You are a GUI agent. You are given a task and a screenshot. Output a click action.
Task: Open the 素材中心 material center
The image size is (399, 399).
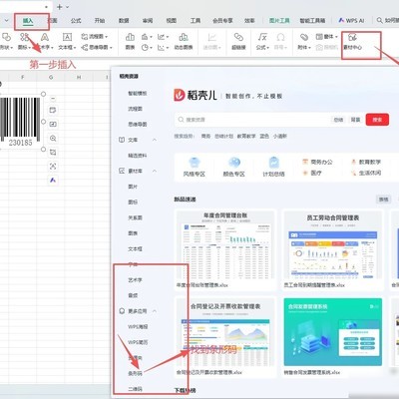[352, 41]
